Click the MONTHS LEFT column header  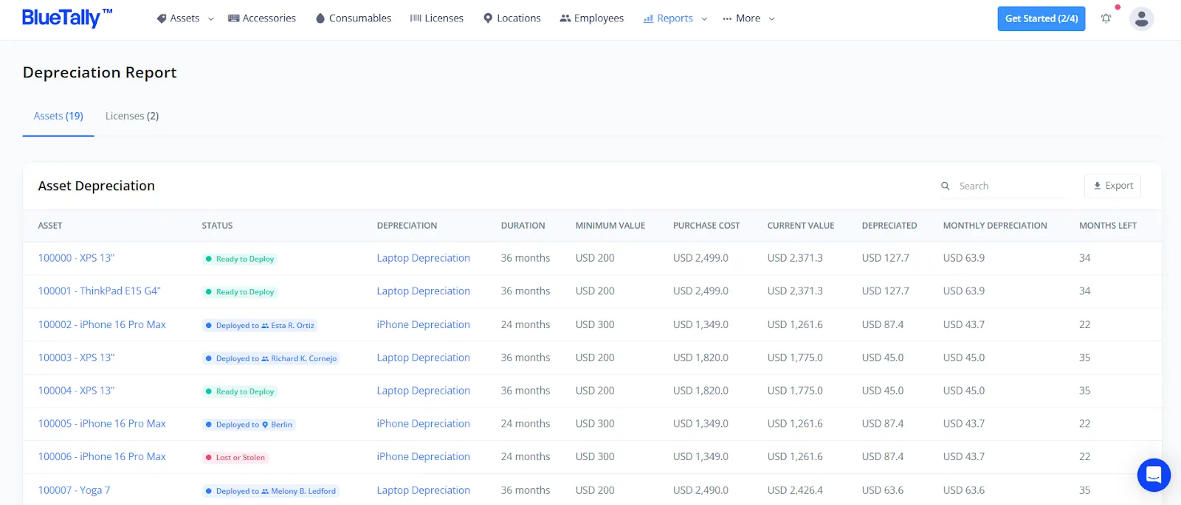pyautogui.click(x=1108, y=226)
